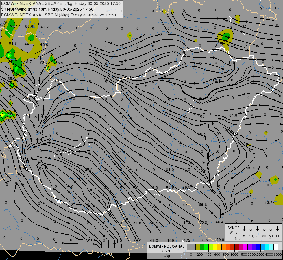Click the map value 32.1
Screen dimensions: 283x260
[x=246, y=27]
